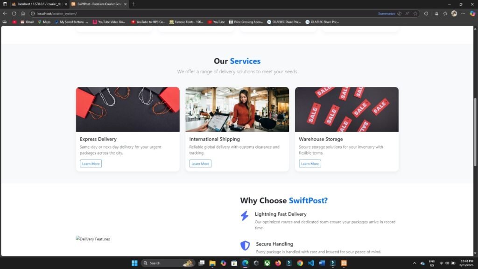Open Firefox from the taskbar
This screenshot has width=478, height=269.
tap(277, 262)
